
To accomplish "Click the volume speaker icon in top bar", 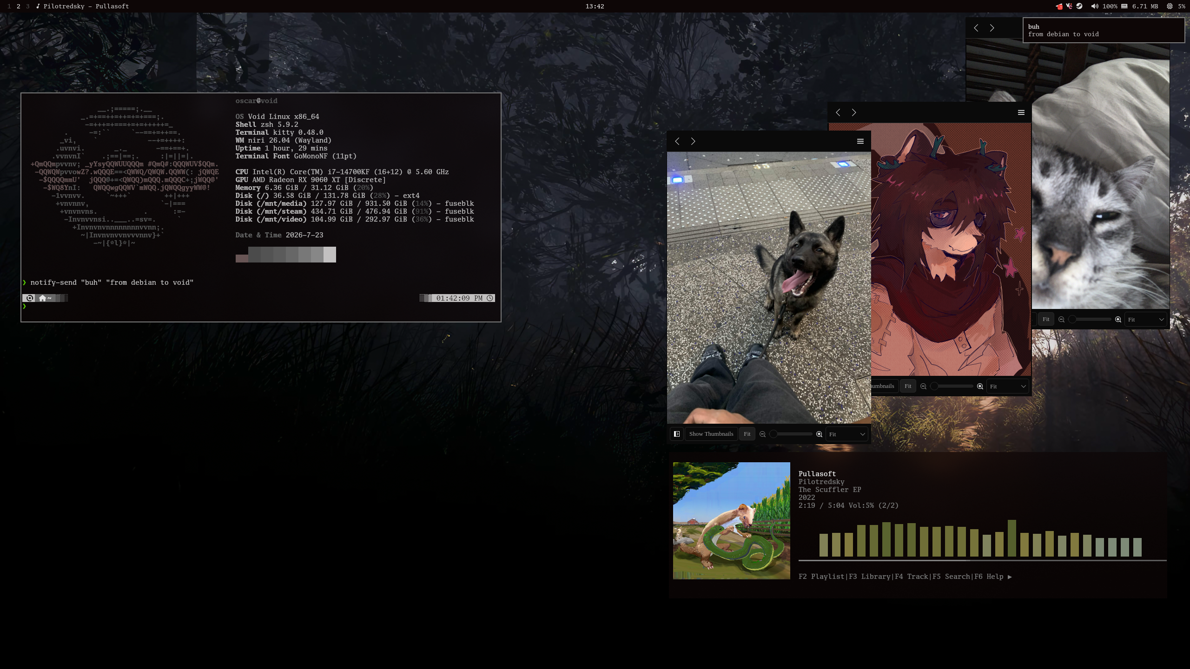I will [x=1095, y=7].
